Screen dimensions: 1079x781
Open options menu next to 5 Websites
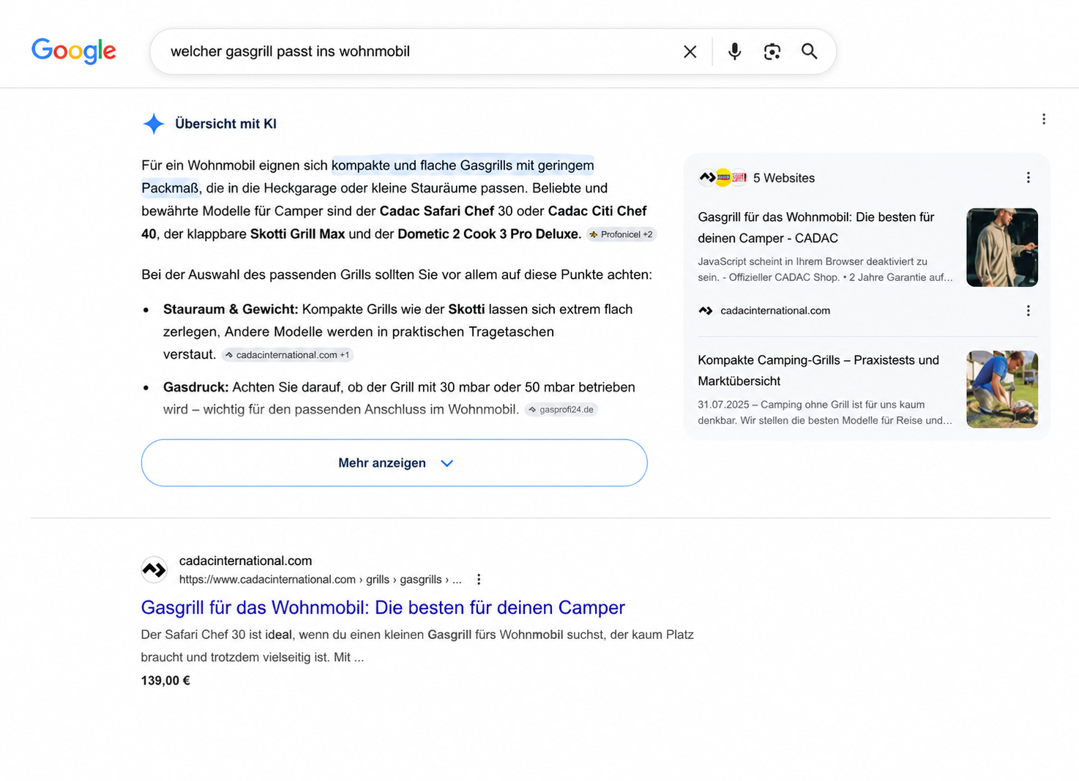coord(1028,178)
